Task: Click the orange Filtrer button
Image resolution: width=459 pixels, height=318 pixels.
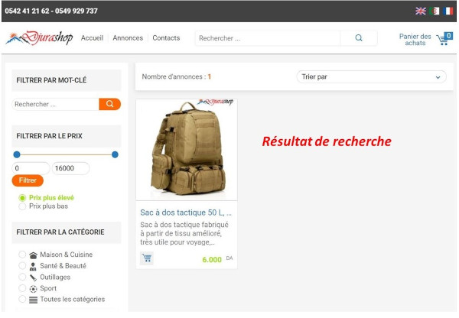Action: pyautogui.click(x=28, y=180)
